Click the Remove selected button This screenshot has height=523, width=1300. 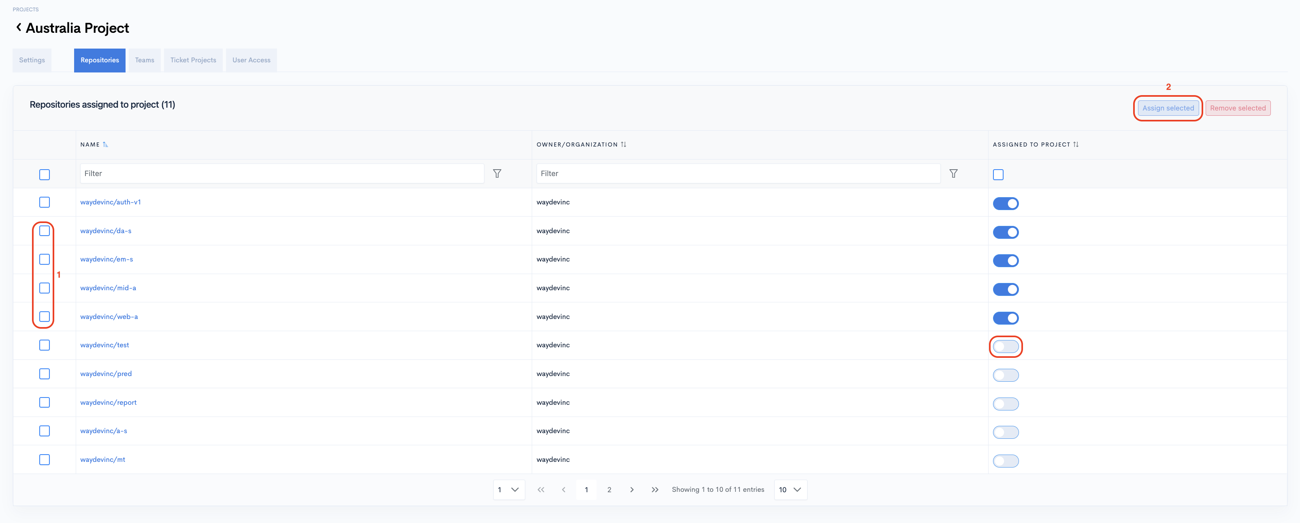[1237, 108]
